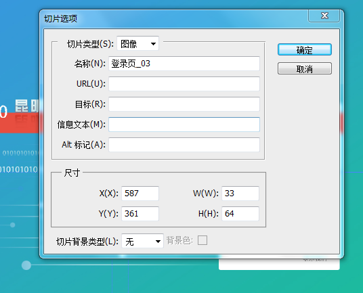Click the W(W) field showing 33
The width and height of the screenshot is (363, 293).
(x=240, y=194)
